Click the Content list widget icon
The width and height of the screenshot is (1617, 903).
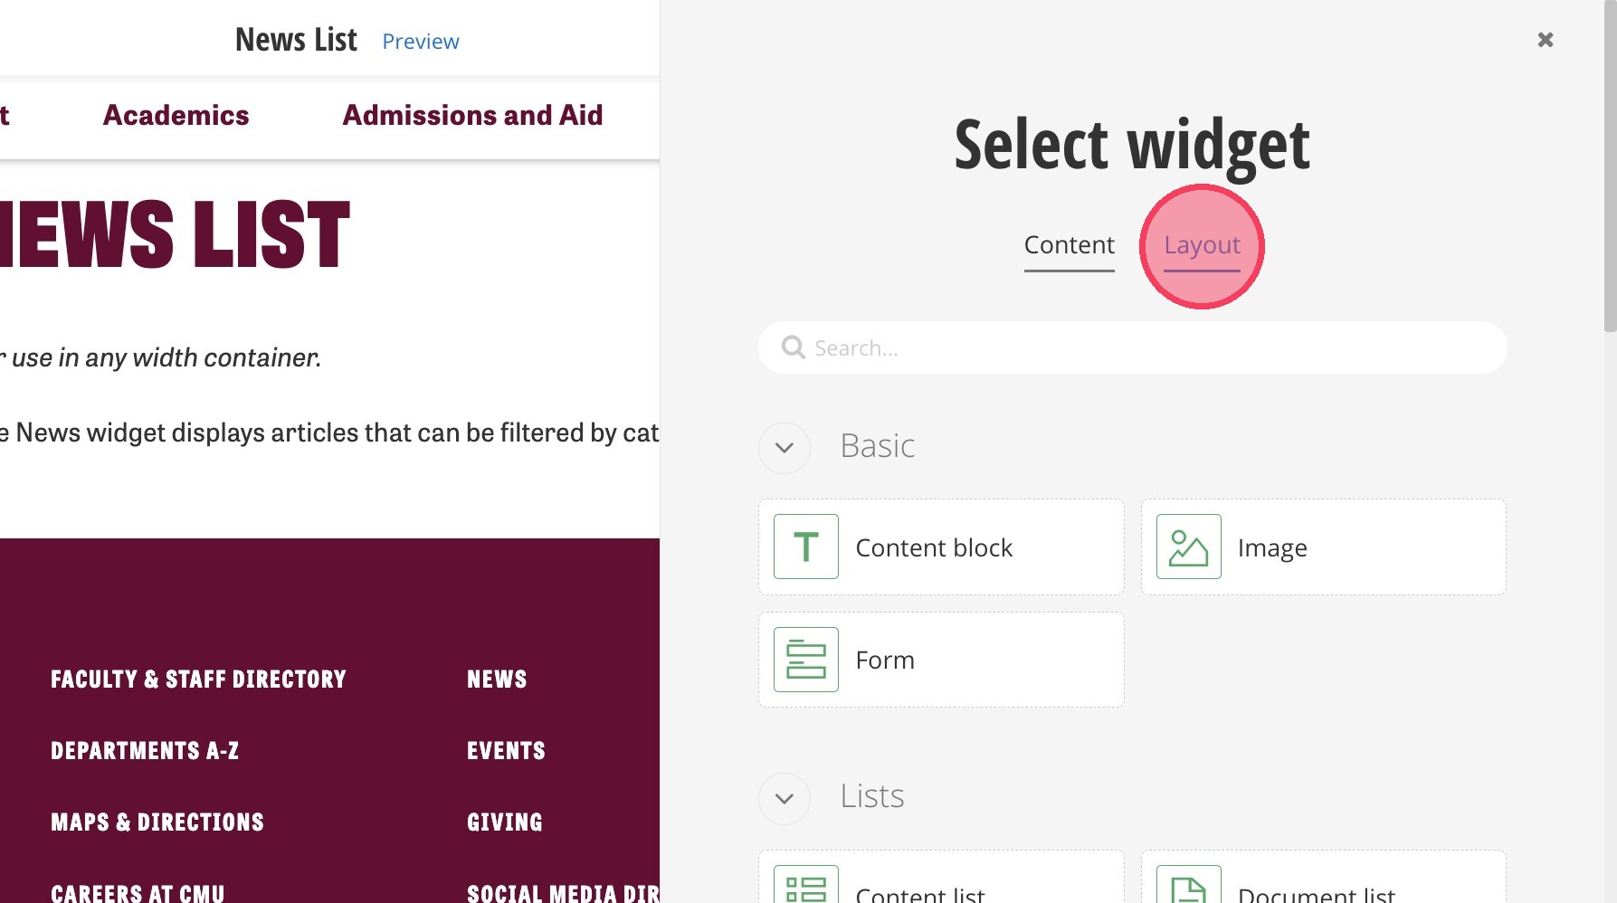coord(805,887)
